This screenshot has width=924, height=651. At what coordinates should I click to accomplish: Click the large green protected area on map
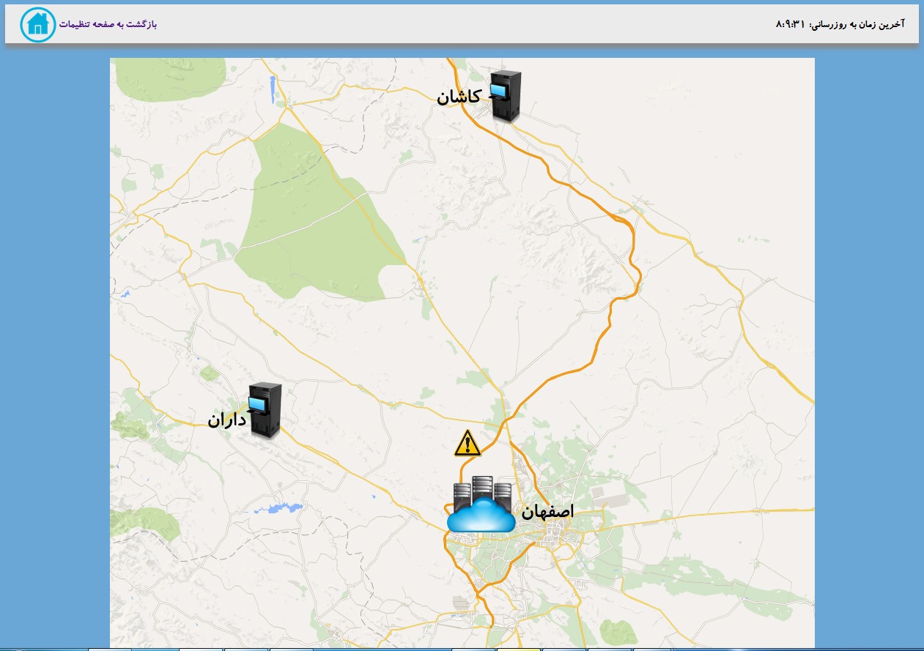click(315, 220)
